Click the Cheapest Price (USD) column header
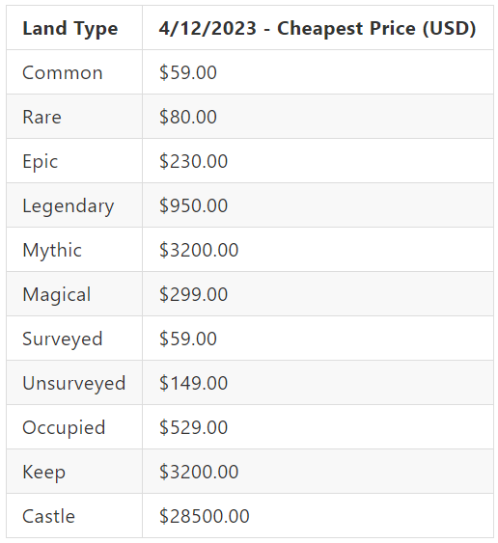This screenshot has height=543, width=498. (318, 28)
